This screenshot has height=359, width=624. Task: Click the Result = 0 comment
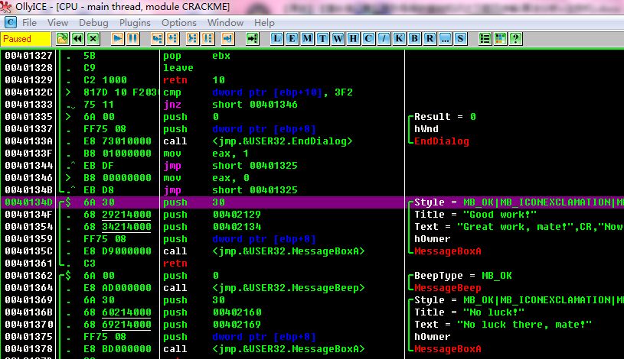click(x=445, y=117)
